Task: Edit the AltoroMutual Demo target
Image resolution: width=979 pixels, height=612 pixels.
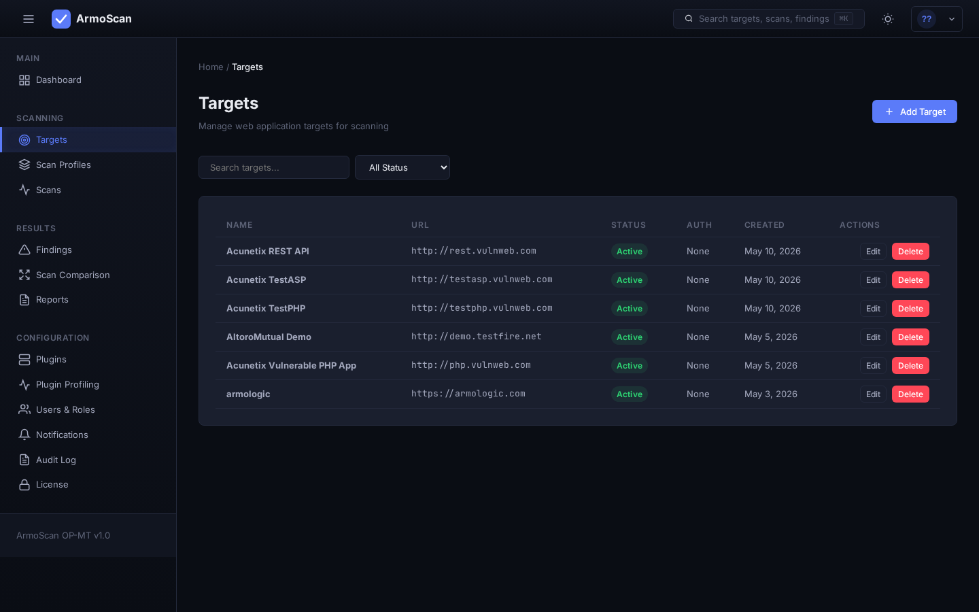Action: click(873, 337)
